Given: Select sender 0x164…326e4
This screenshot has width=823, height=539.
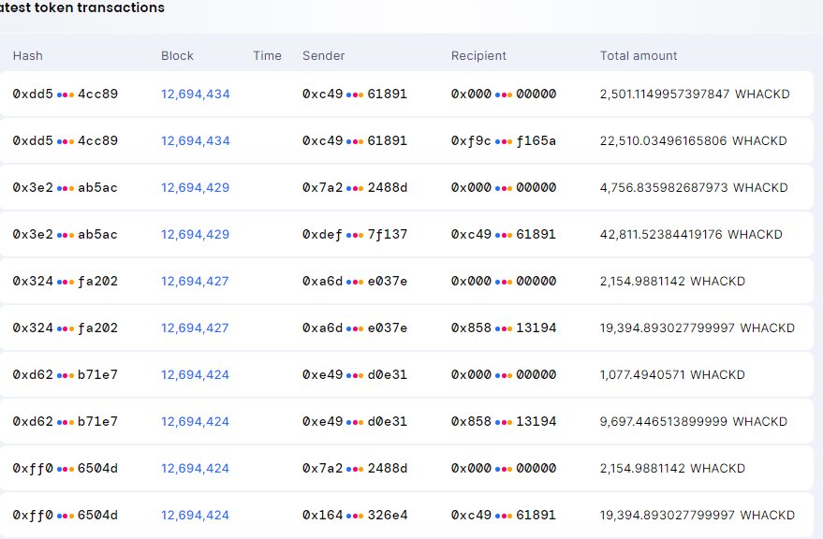Looking at the screenshot, I should pos(355,515).
